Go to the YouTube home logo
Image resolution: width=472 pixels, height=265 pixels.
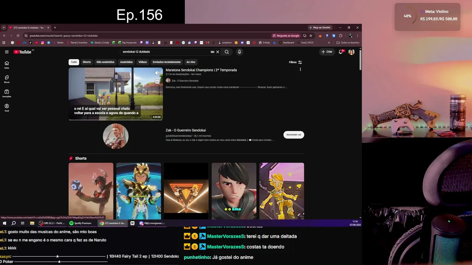[23, 52]
